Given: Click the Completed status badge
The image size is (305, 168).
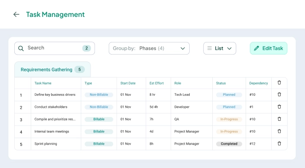Looking at the screenshot, I should 229,144.
